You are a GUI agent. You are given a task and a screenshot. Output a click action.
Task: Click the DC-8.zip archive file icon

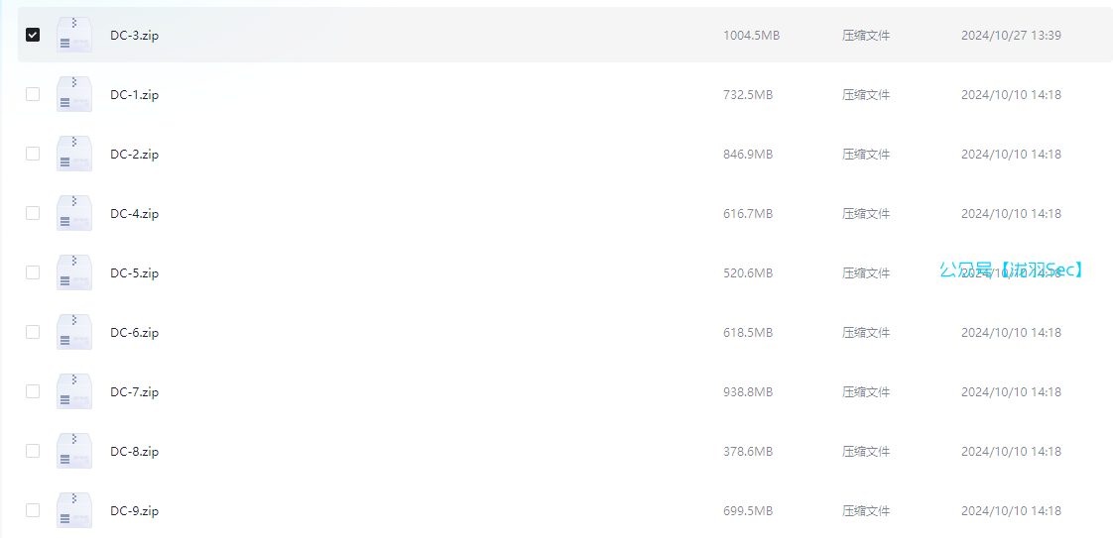coord(74,451)
